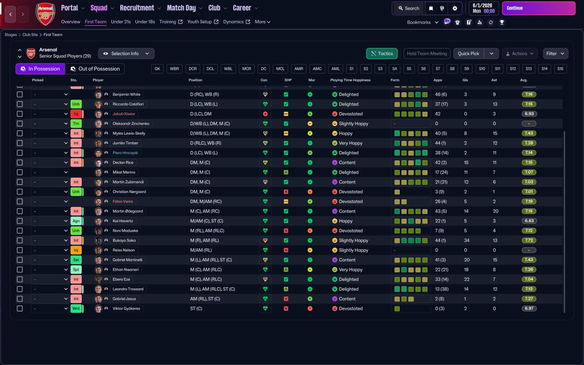Open the Tactics button

[382, 53]
